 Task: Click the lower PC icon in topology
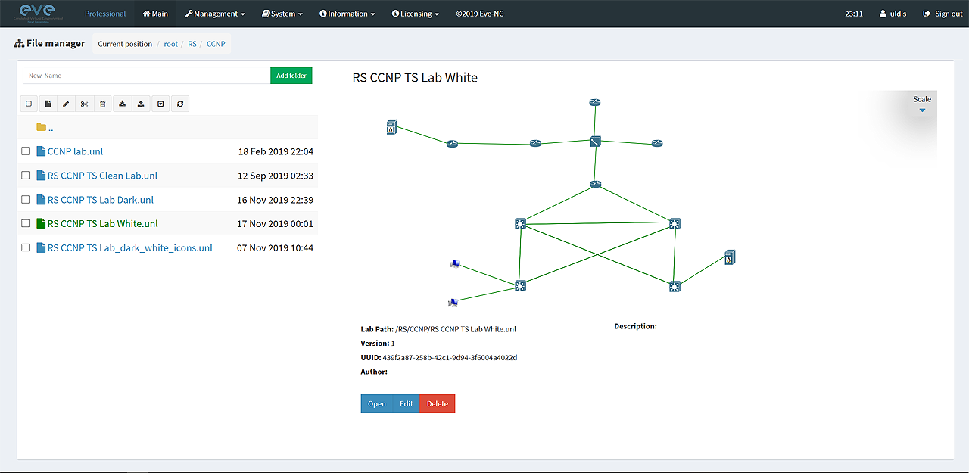pyautogui.click(x=453, y=303)
